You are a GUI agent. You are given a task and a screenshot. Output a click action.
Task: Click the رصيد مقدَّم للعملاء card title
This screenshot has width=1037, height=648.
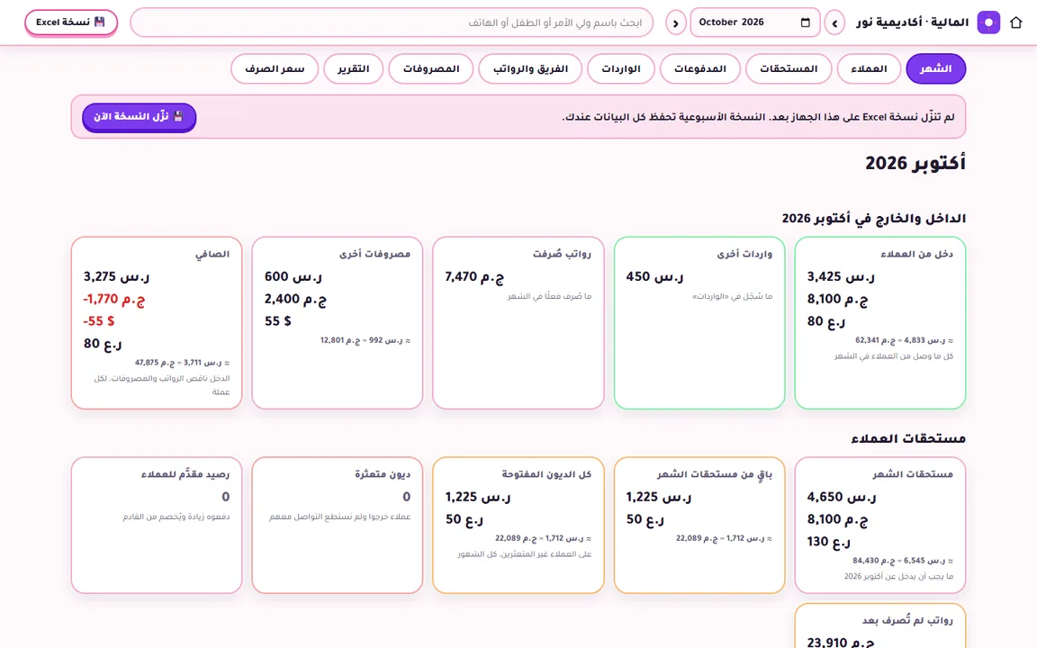click(185, 474)
